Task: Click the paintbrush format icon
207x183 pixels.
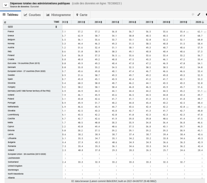Action: click(199, 14)
